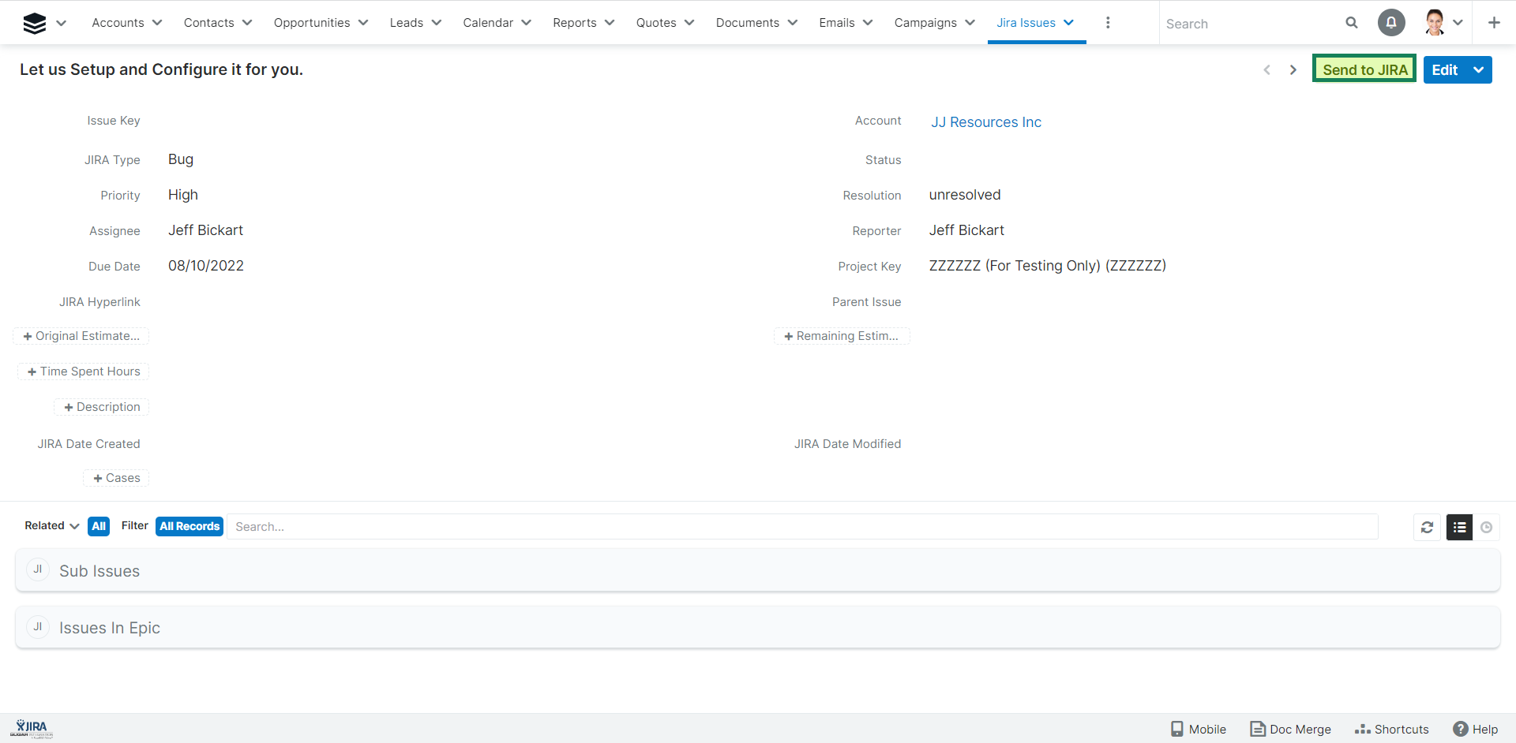1516x743 pixels.
Task: Expand the Sub Issues subpanel
Action: 99,571
